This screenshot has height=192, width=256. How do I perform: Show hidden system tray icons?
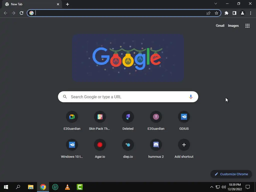coord(211,187)
